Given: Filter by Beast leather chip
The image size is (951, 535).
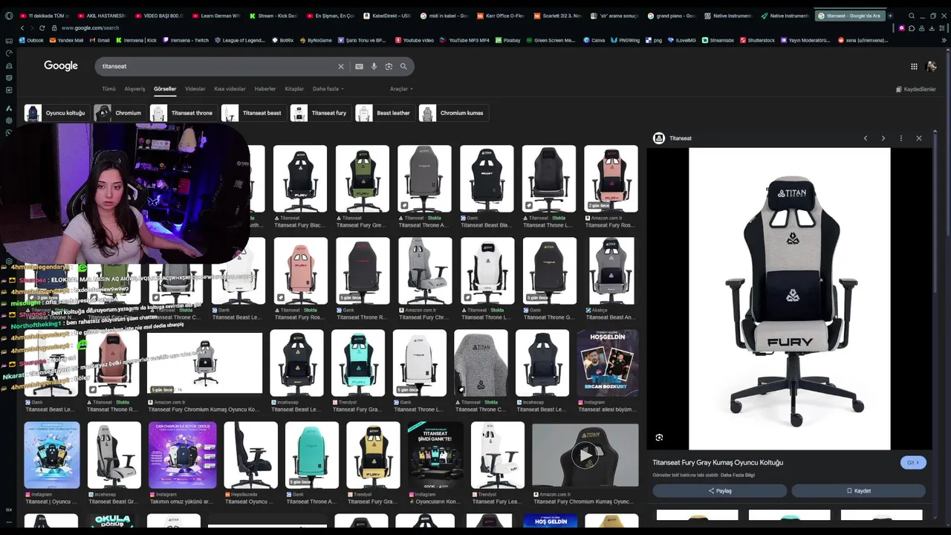Looking at the screenshot, I should tap(384, 113).
